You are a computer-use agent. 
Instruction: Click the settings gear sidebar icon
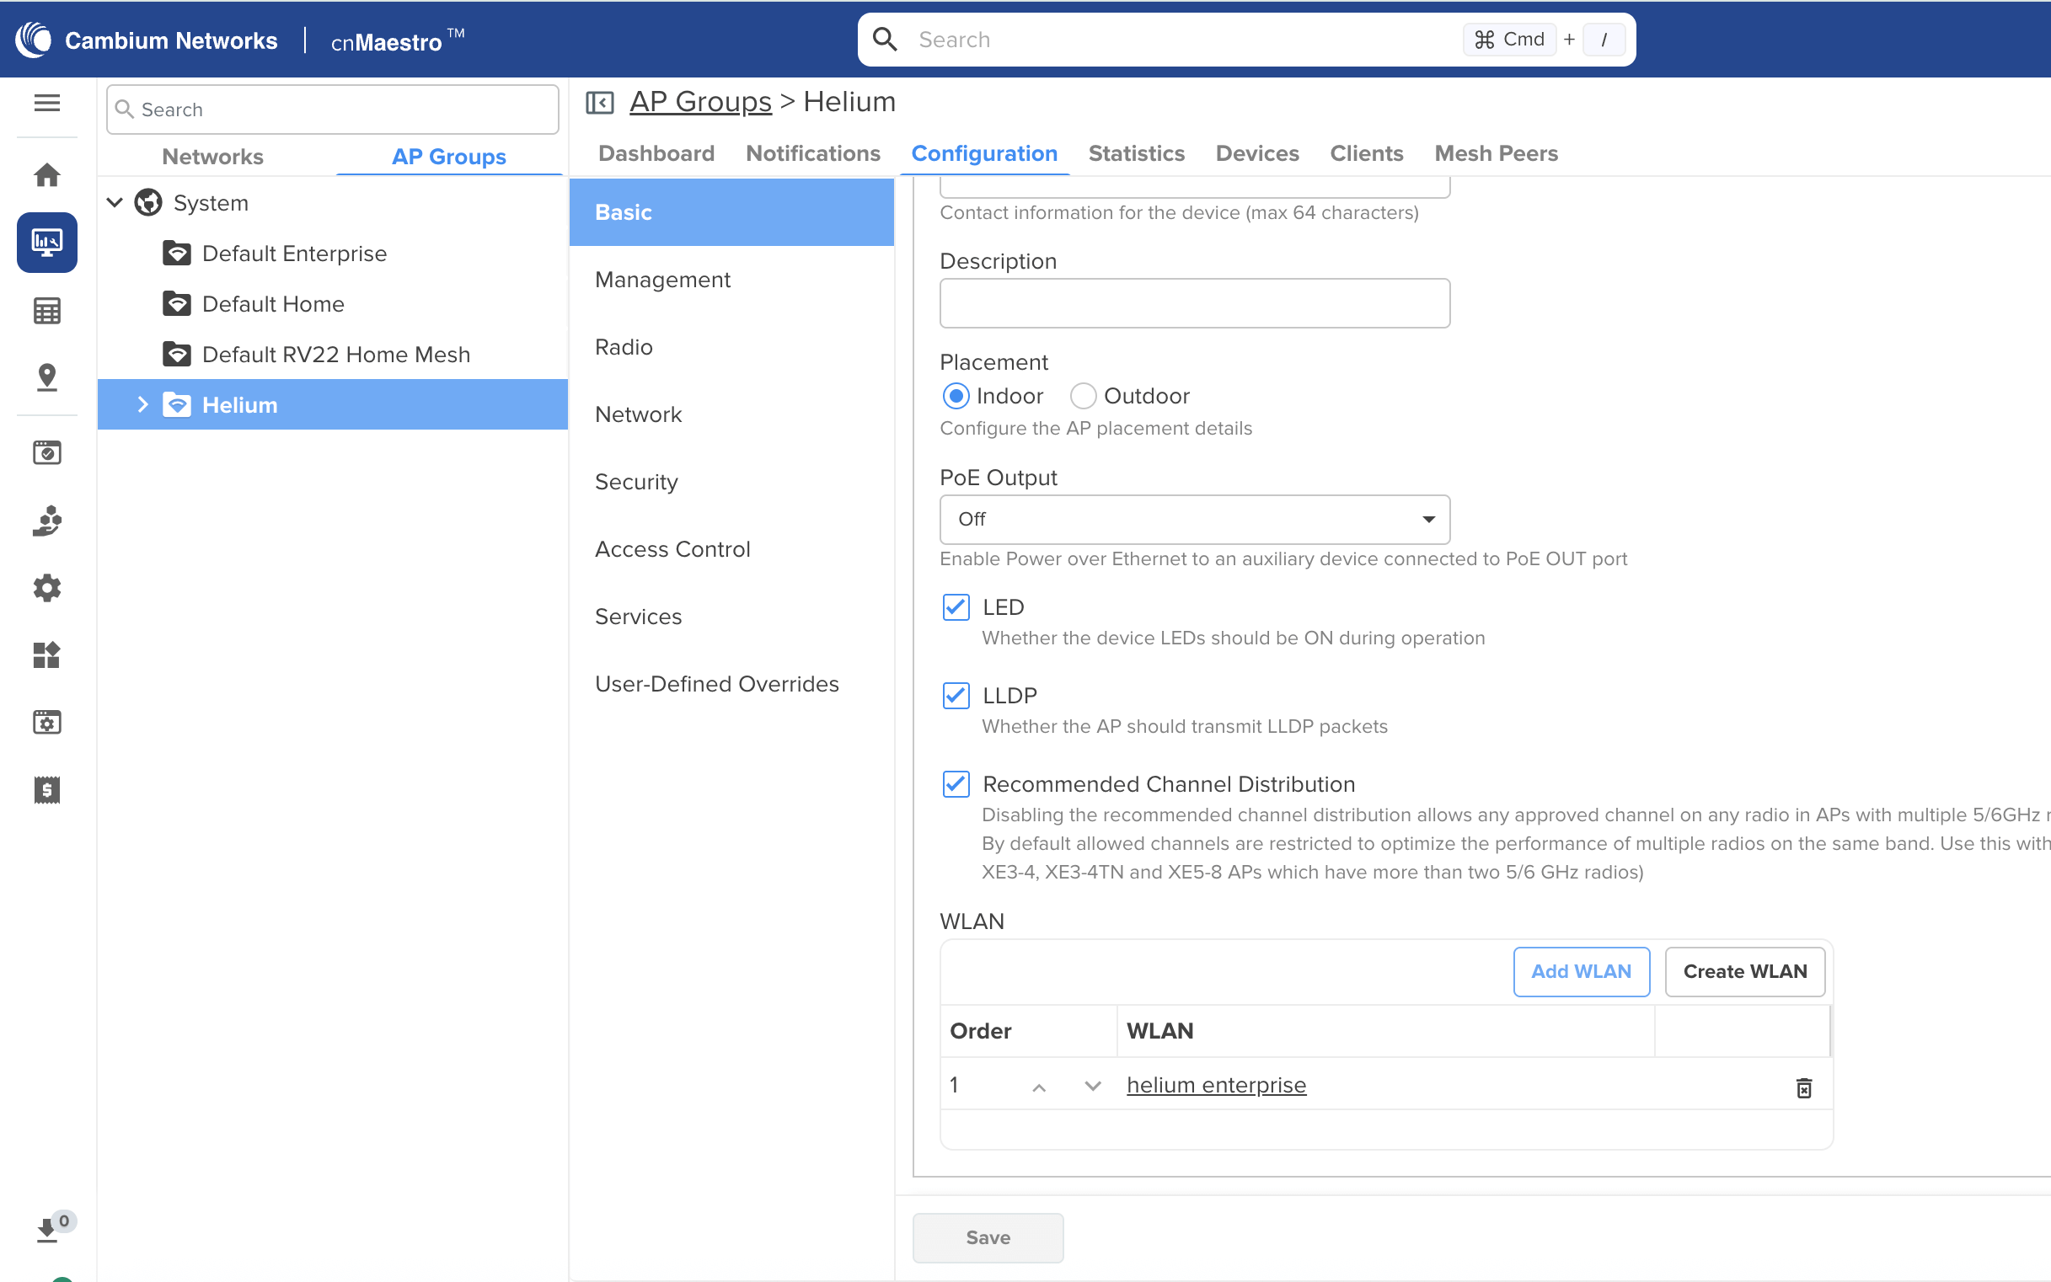46,588
